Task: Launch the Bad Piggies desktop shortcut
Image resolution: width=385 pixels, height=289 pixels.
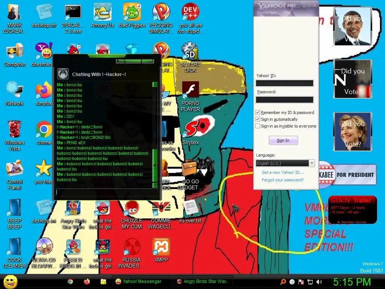Action: pyautogui.click(x=132, y=15)
